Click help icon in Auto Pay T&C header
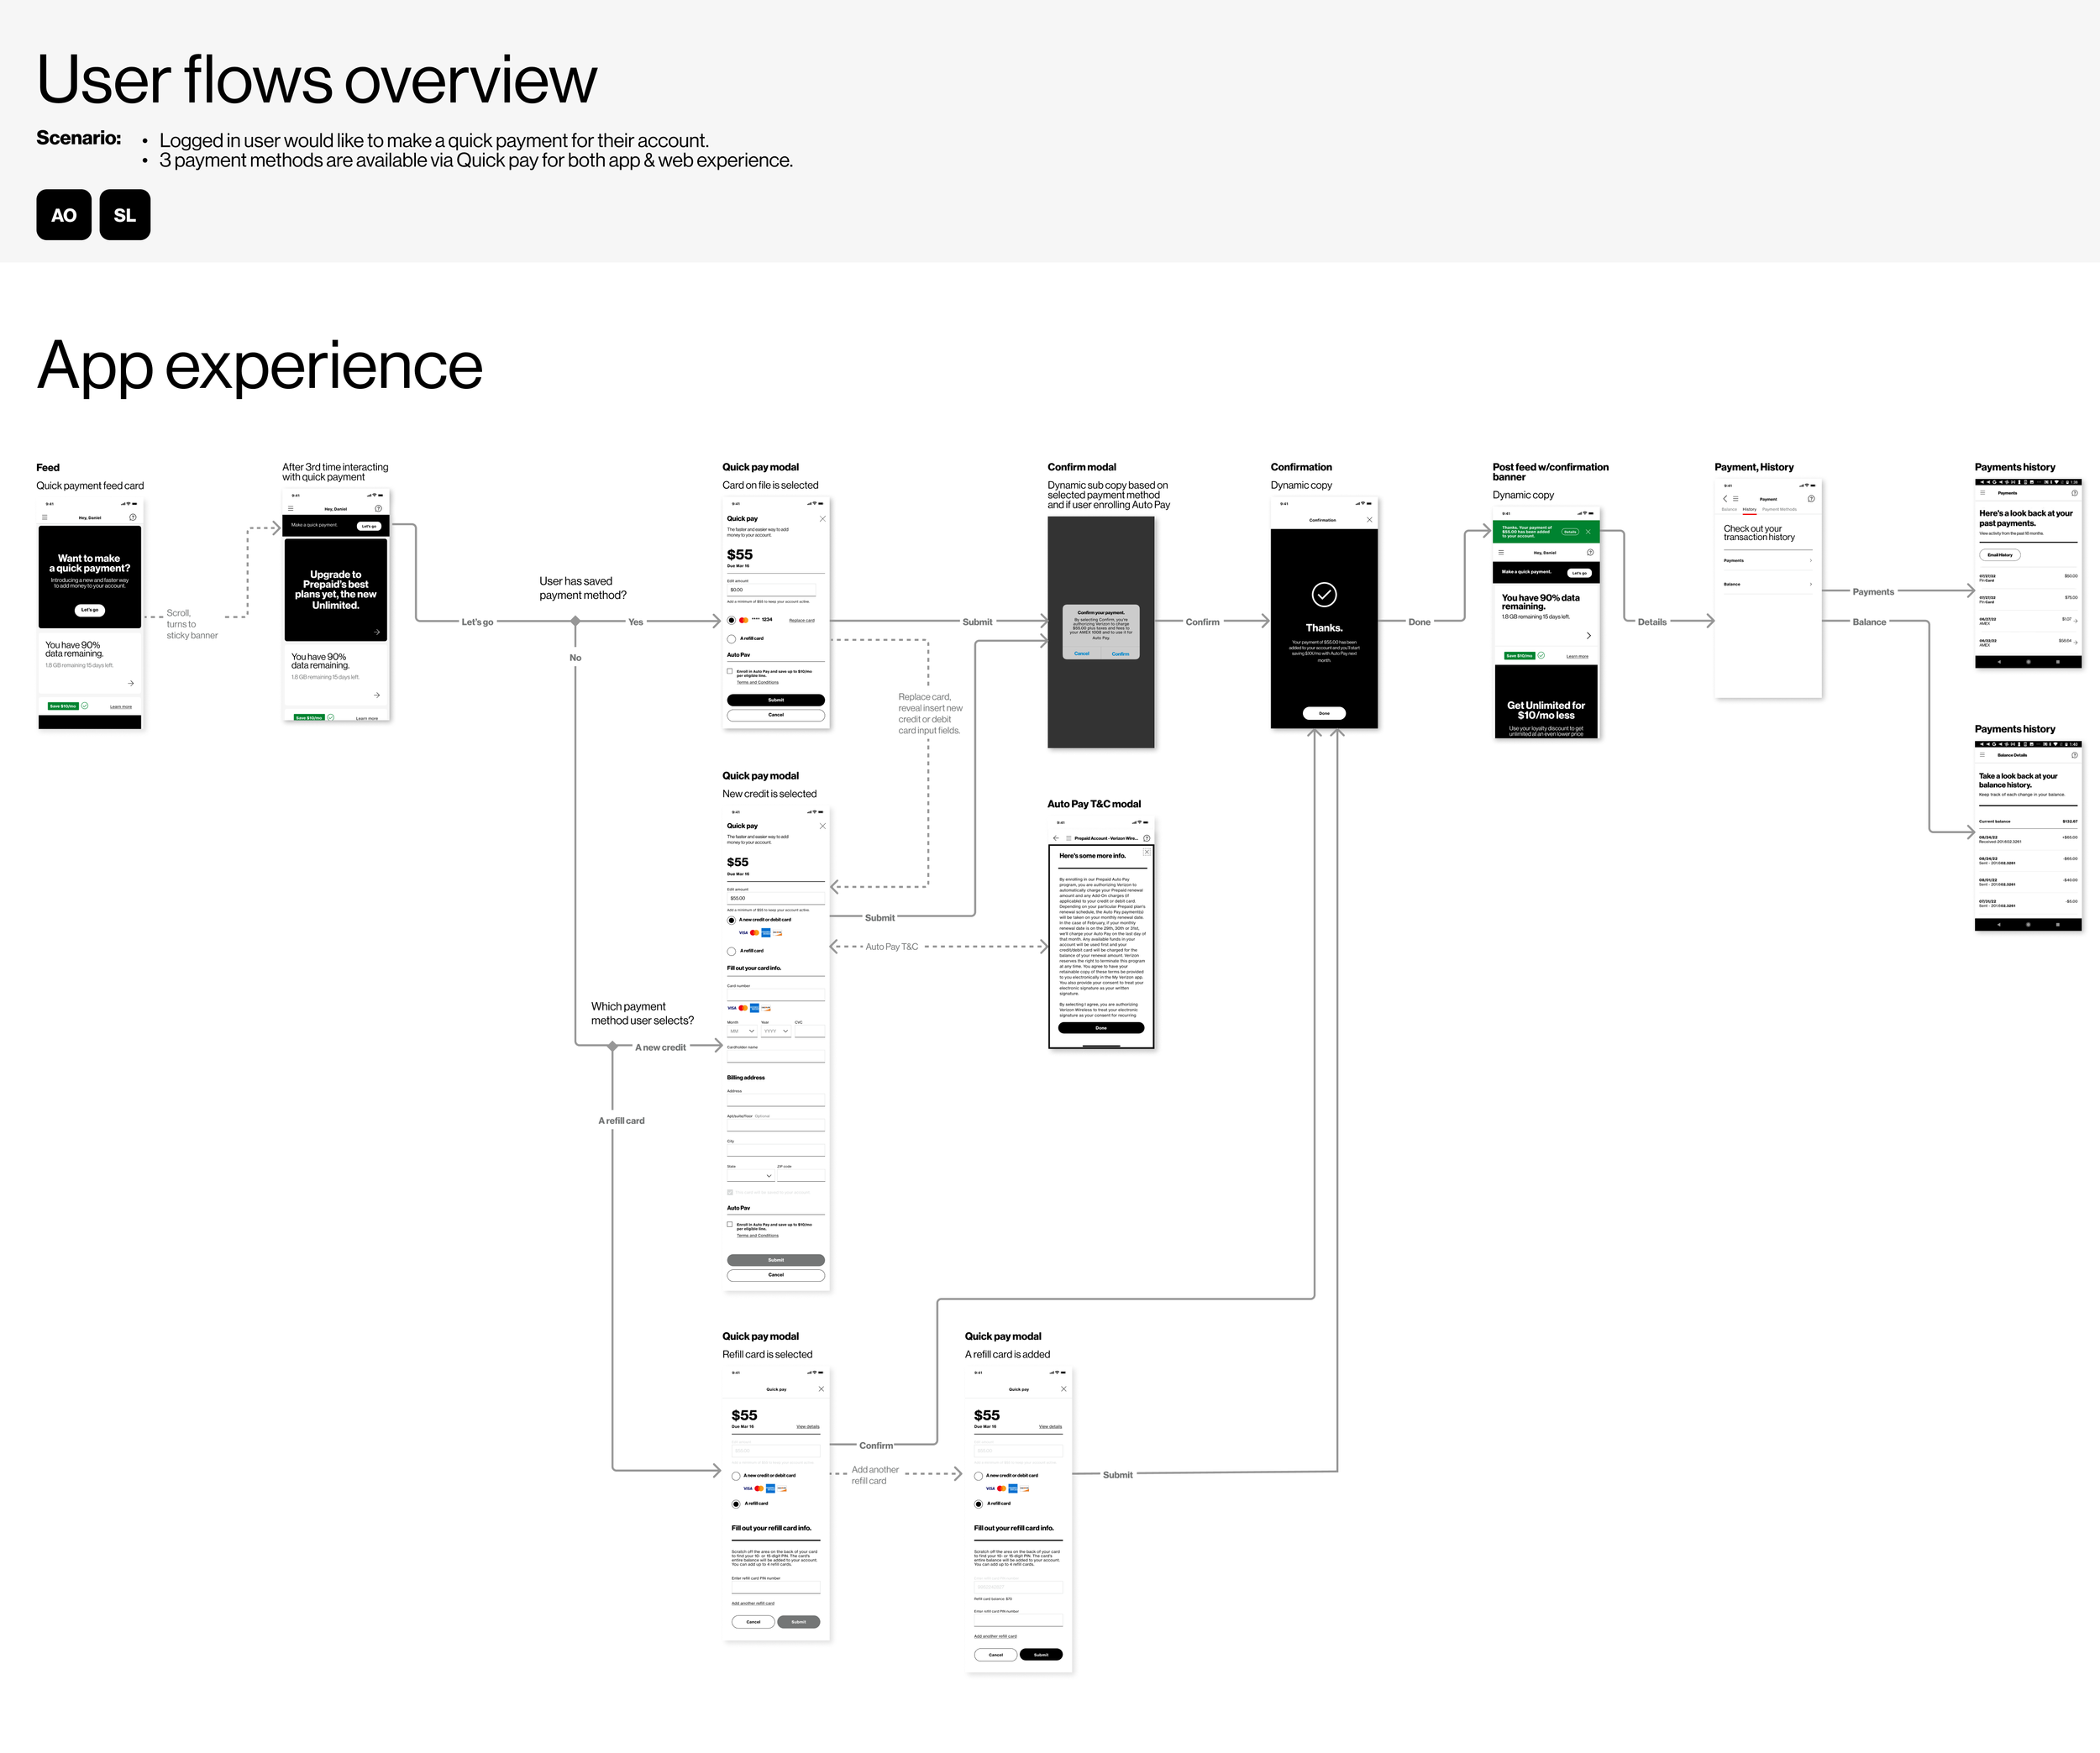 (x=1147, y=838)
